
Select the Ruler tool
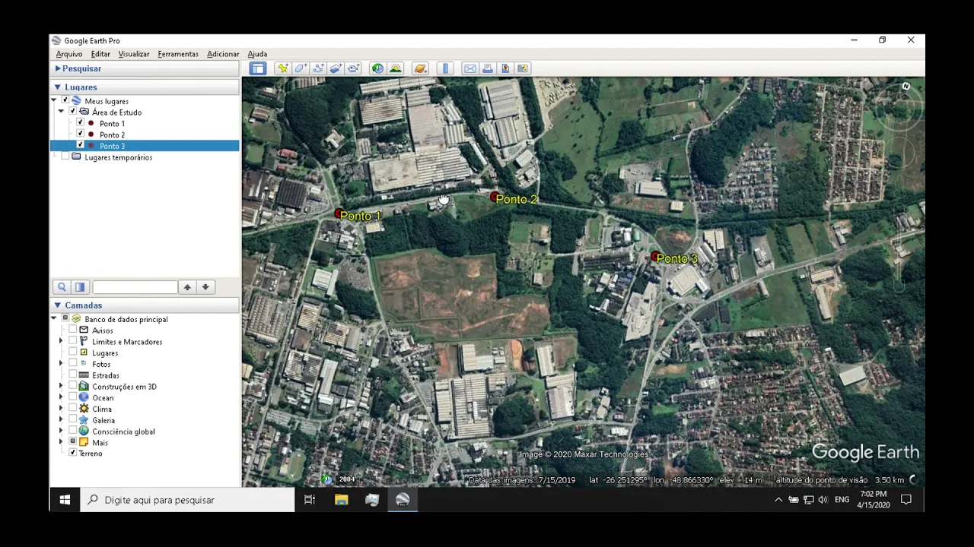point(446,68)
